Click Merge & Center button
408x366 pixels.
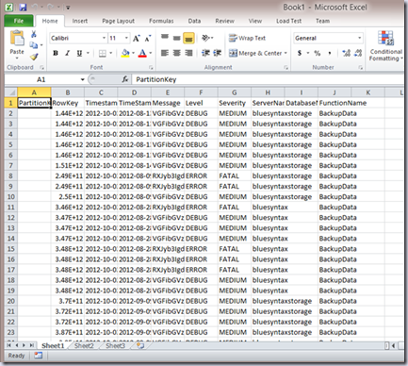(x=255, y=53)
